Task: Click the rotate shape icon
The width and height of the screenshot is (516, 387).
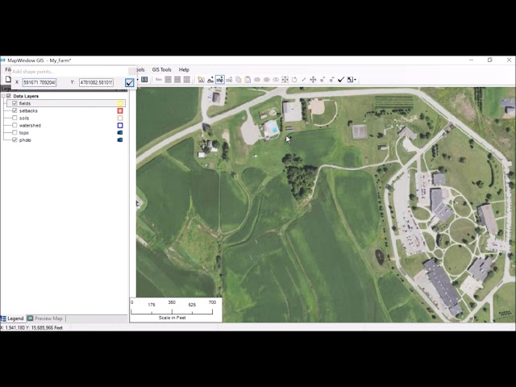Action: (294, 80)
